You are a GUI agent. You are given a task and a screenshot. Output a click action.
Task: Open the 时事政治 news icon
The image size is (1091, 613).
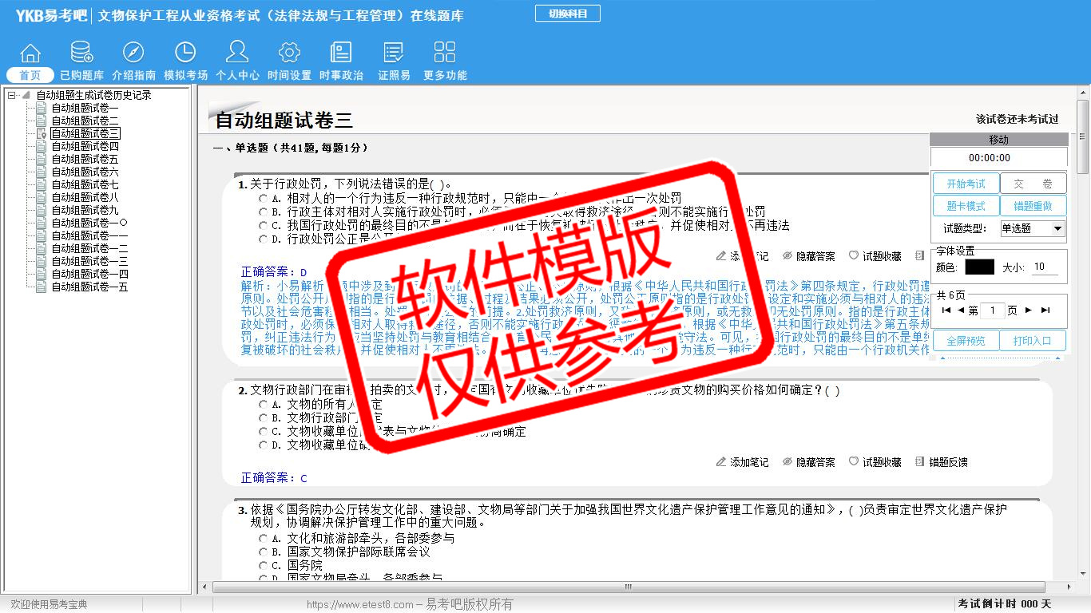point(341,53)
